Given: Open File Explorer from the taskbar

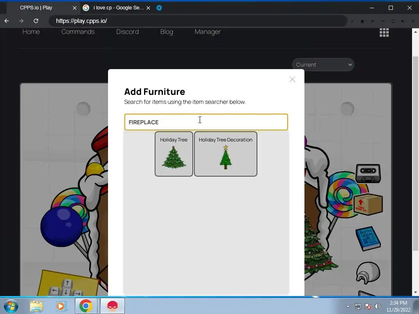Looking at the screenshot, I should pyautogui.click(x=36, y=306).
